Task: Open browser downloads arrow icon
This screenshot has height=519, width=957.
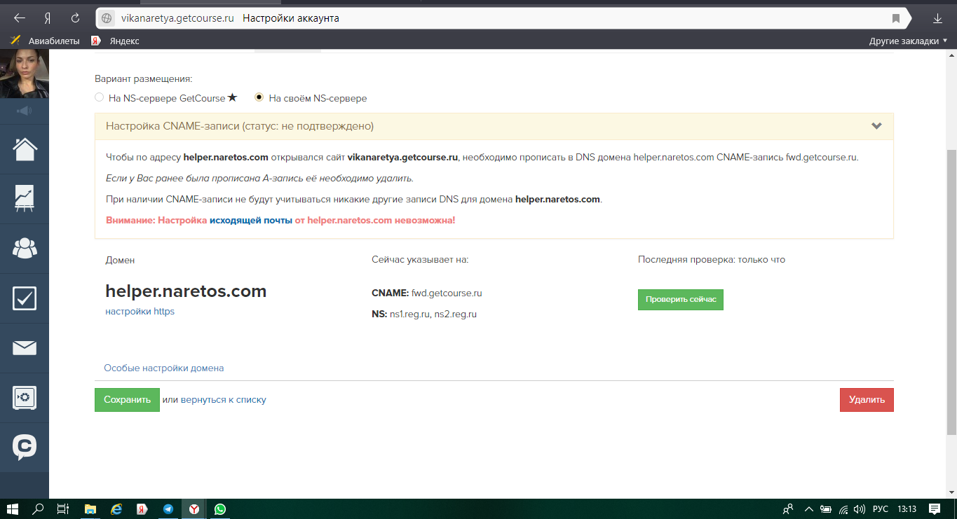Action: (937, 18)
